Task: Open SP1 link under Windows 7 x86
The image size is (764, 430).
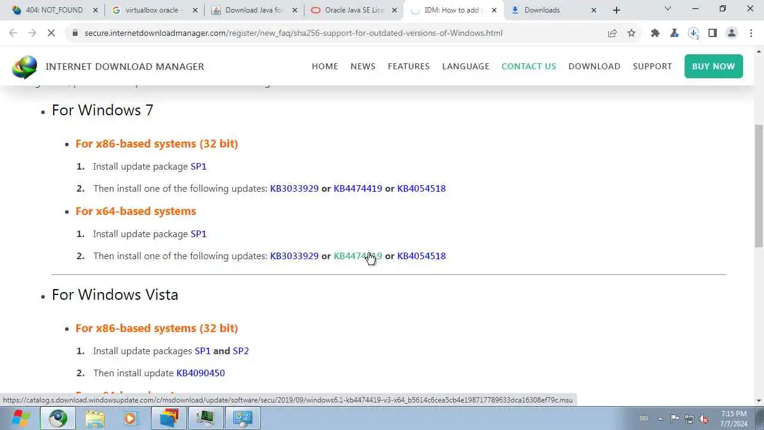Action: [198, 166]
